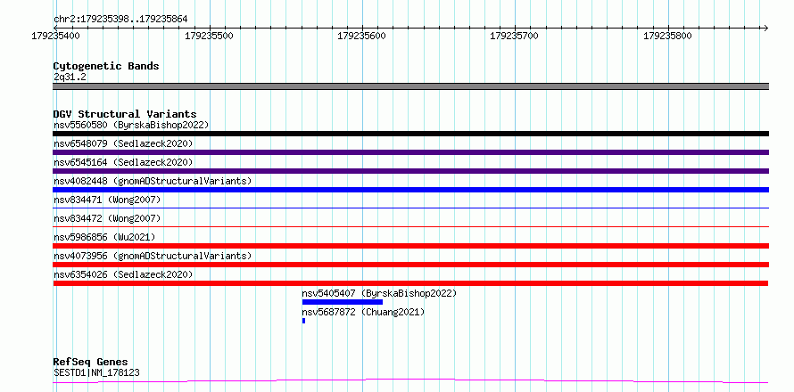The width and height of the screenshot is (794, 392).
Task: Click the thin blue nsv834471 line
Action: (410, 208)
